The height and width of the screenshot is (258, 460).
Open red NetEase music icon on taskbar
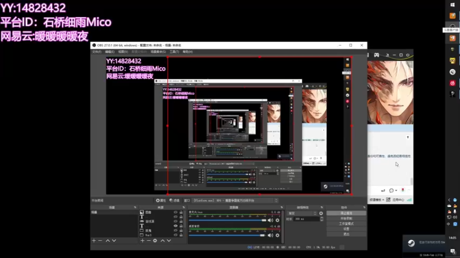453,83
